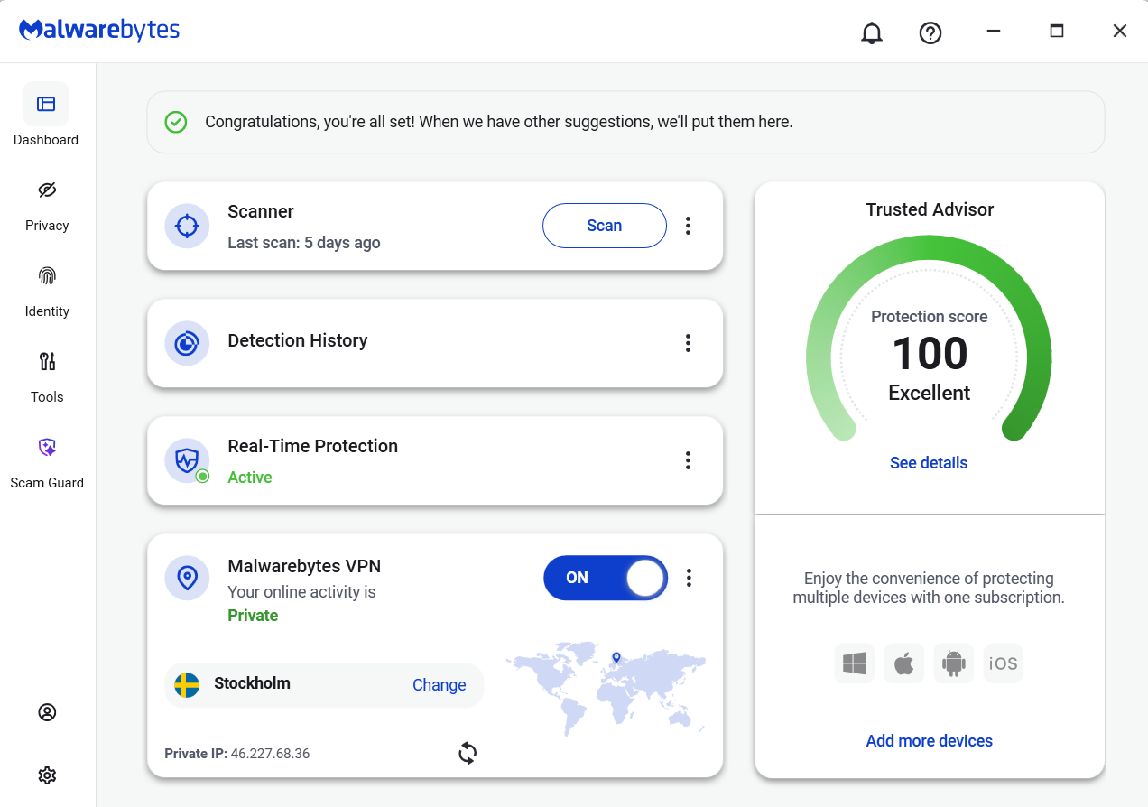Open Detection History more options menu
This screenshot has height=807, width=1148.
tap(688, 343)
